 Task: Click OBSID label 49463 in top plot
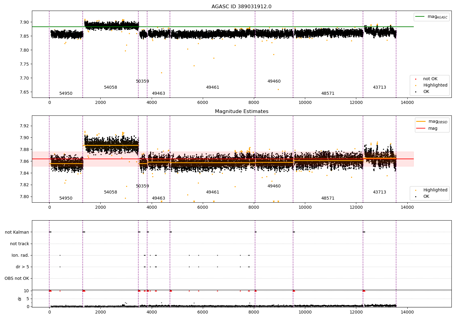(159, 94)
